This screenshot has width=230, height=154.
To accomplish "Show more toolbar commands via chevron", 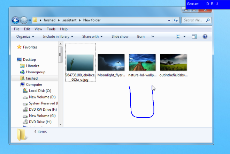I will [x=153, y=36].
